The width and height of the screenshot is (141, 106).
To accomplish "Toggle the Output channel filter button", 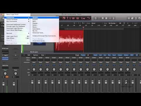I will point(120,55).
